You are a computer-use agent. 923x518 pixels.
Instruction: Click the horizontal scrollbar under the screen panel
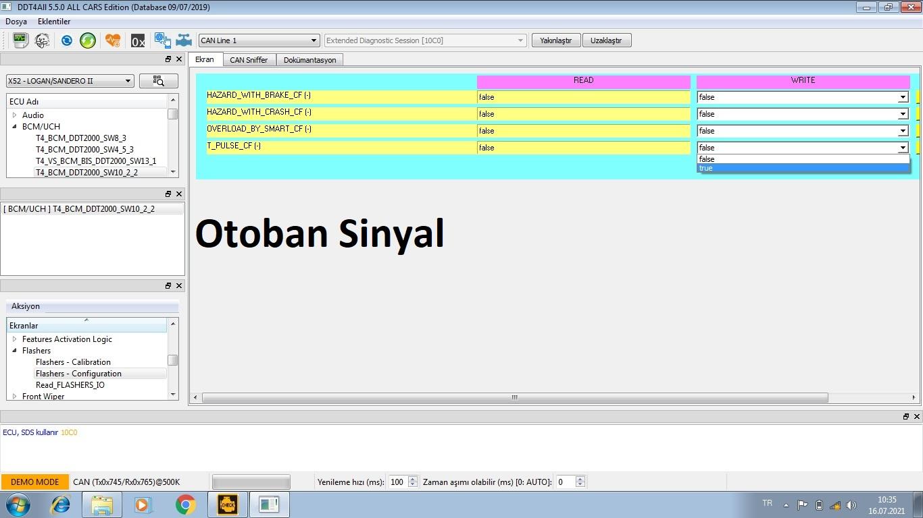(514, 397)
